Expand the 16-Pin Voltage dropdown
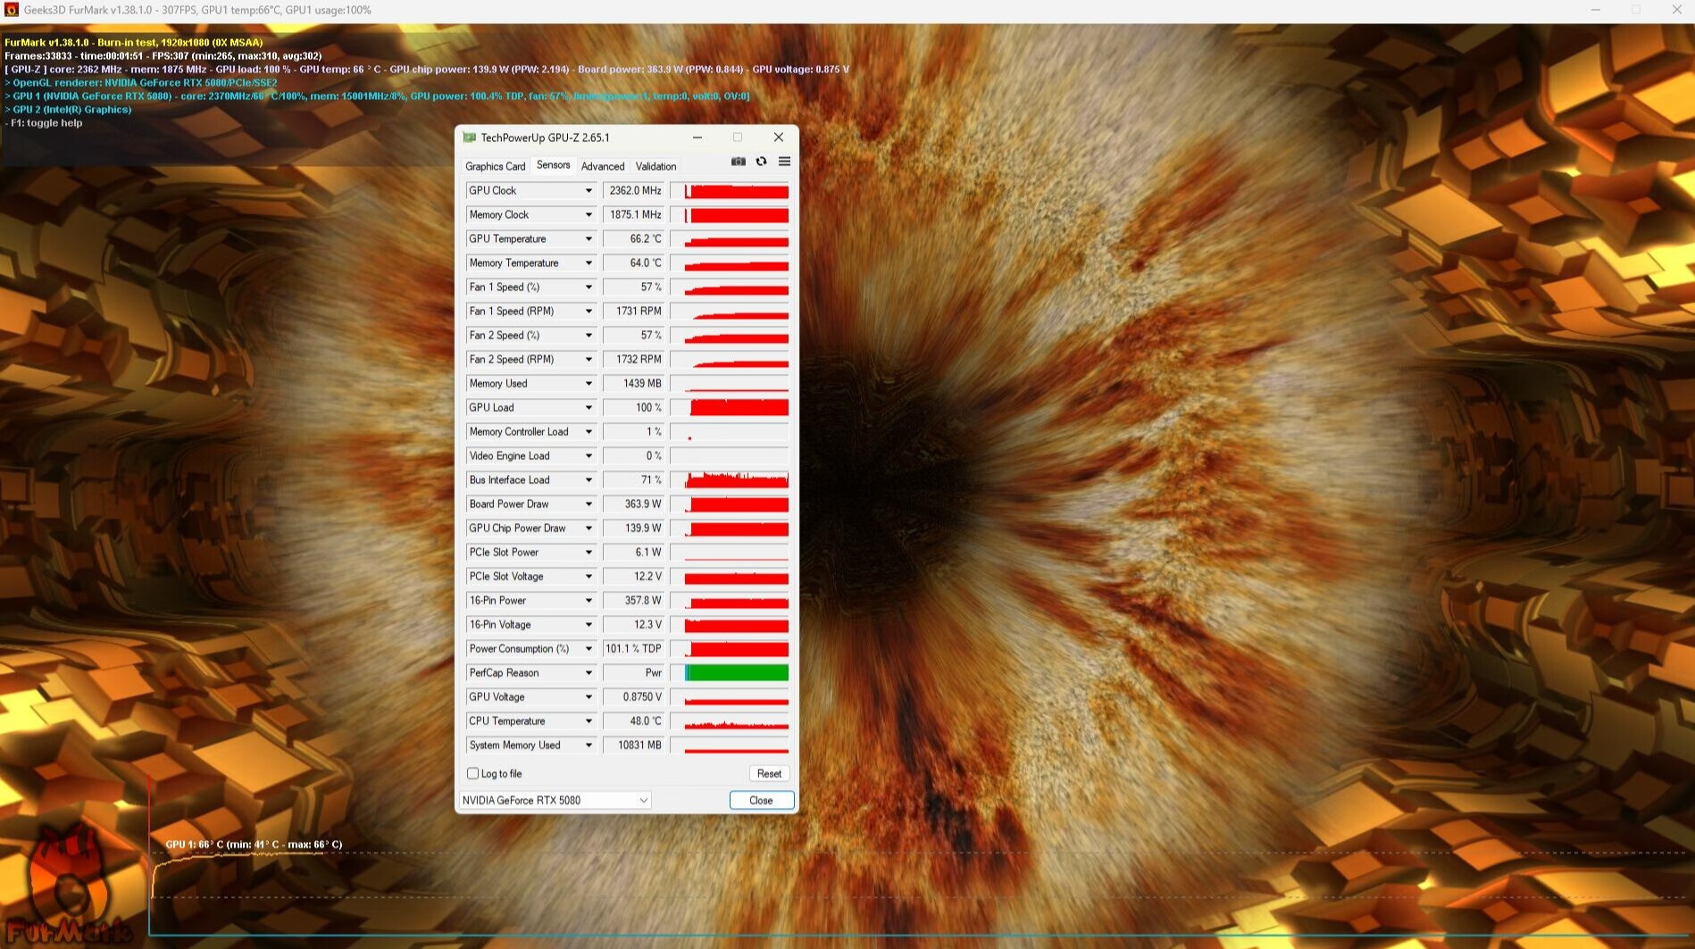1695x949 pixels. 589,624
